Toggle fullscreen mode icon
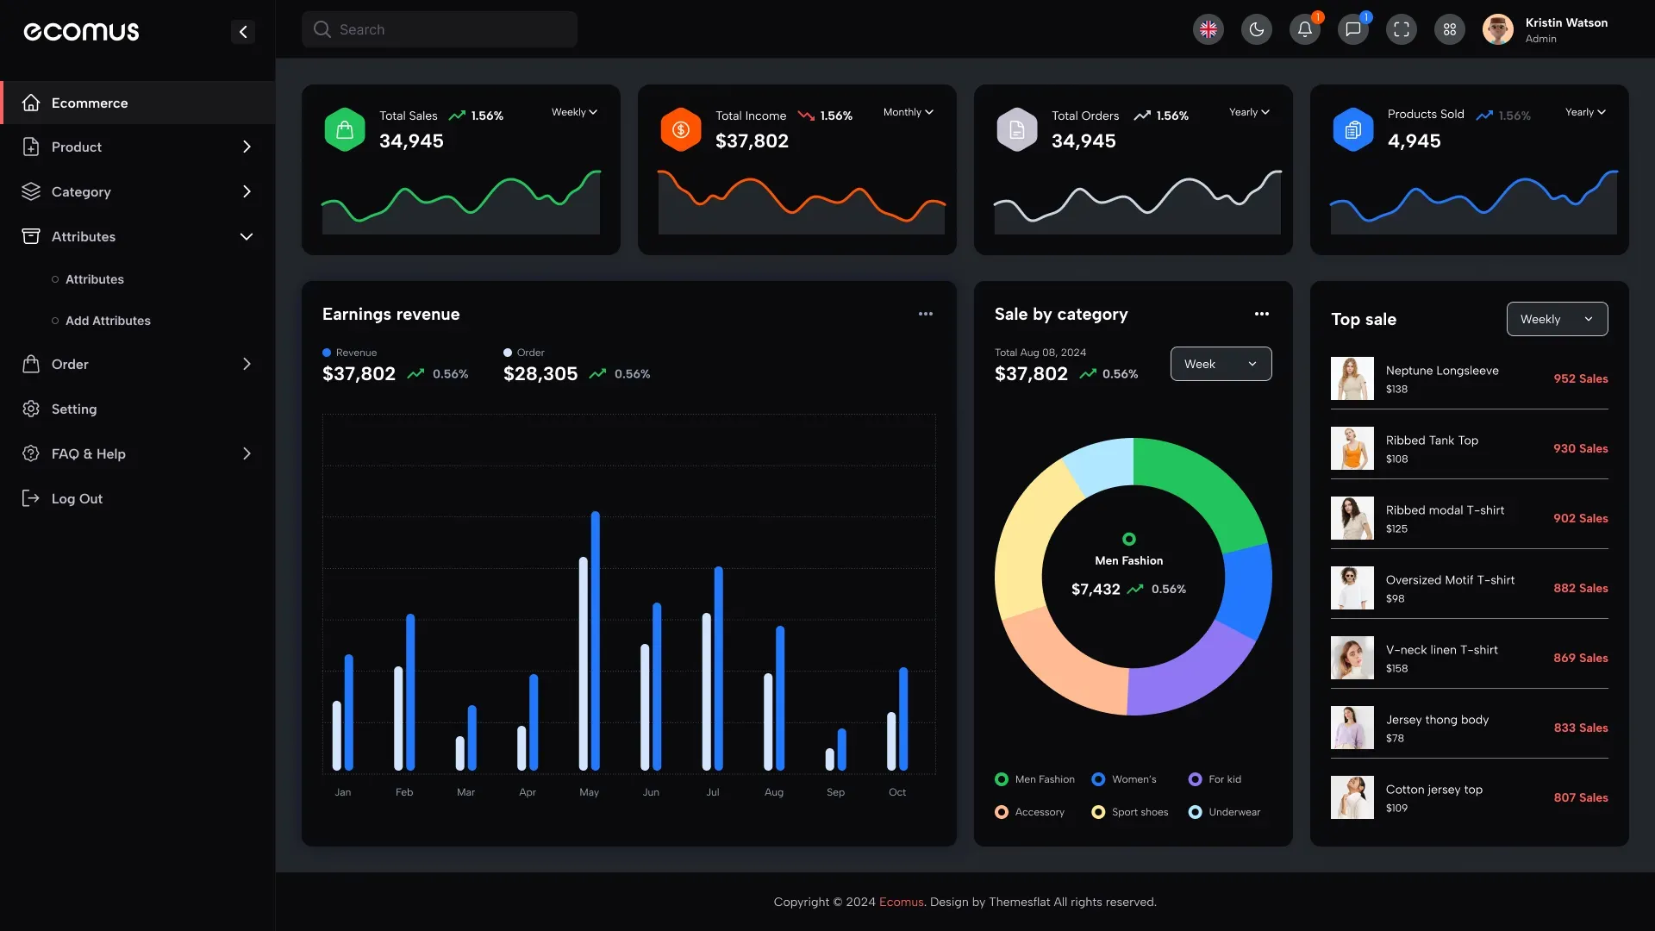This screenshot has width=1655, height=931. click(x=1401, y=28)
